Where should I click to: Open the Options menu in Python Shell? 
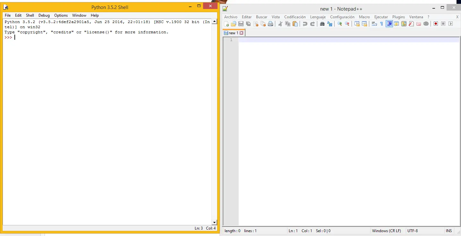(61, 15)
